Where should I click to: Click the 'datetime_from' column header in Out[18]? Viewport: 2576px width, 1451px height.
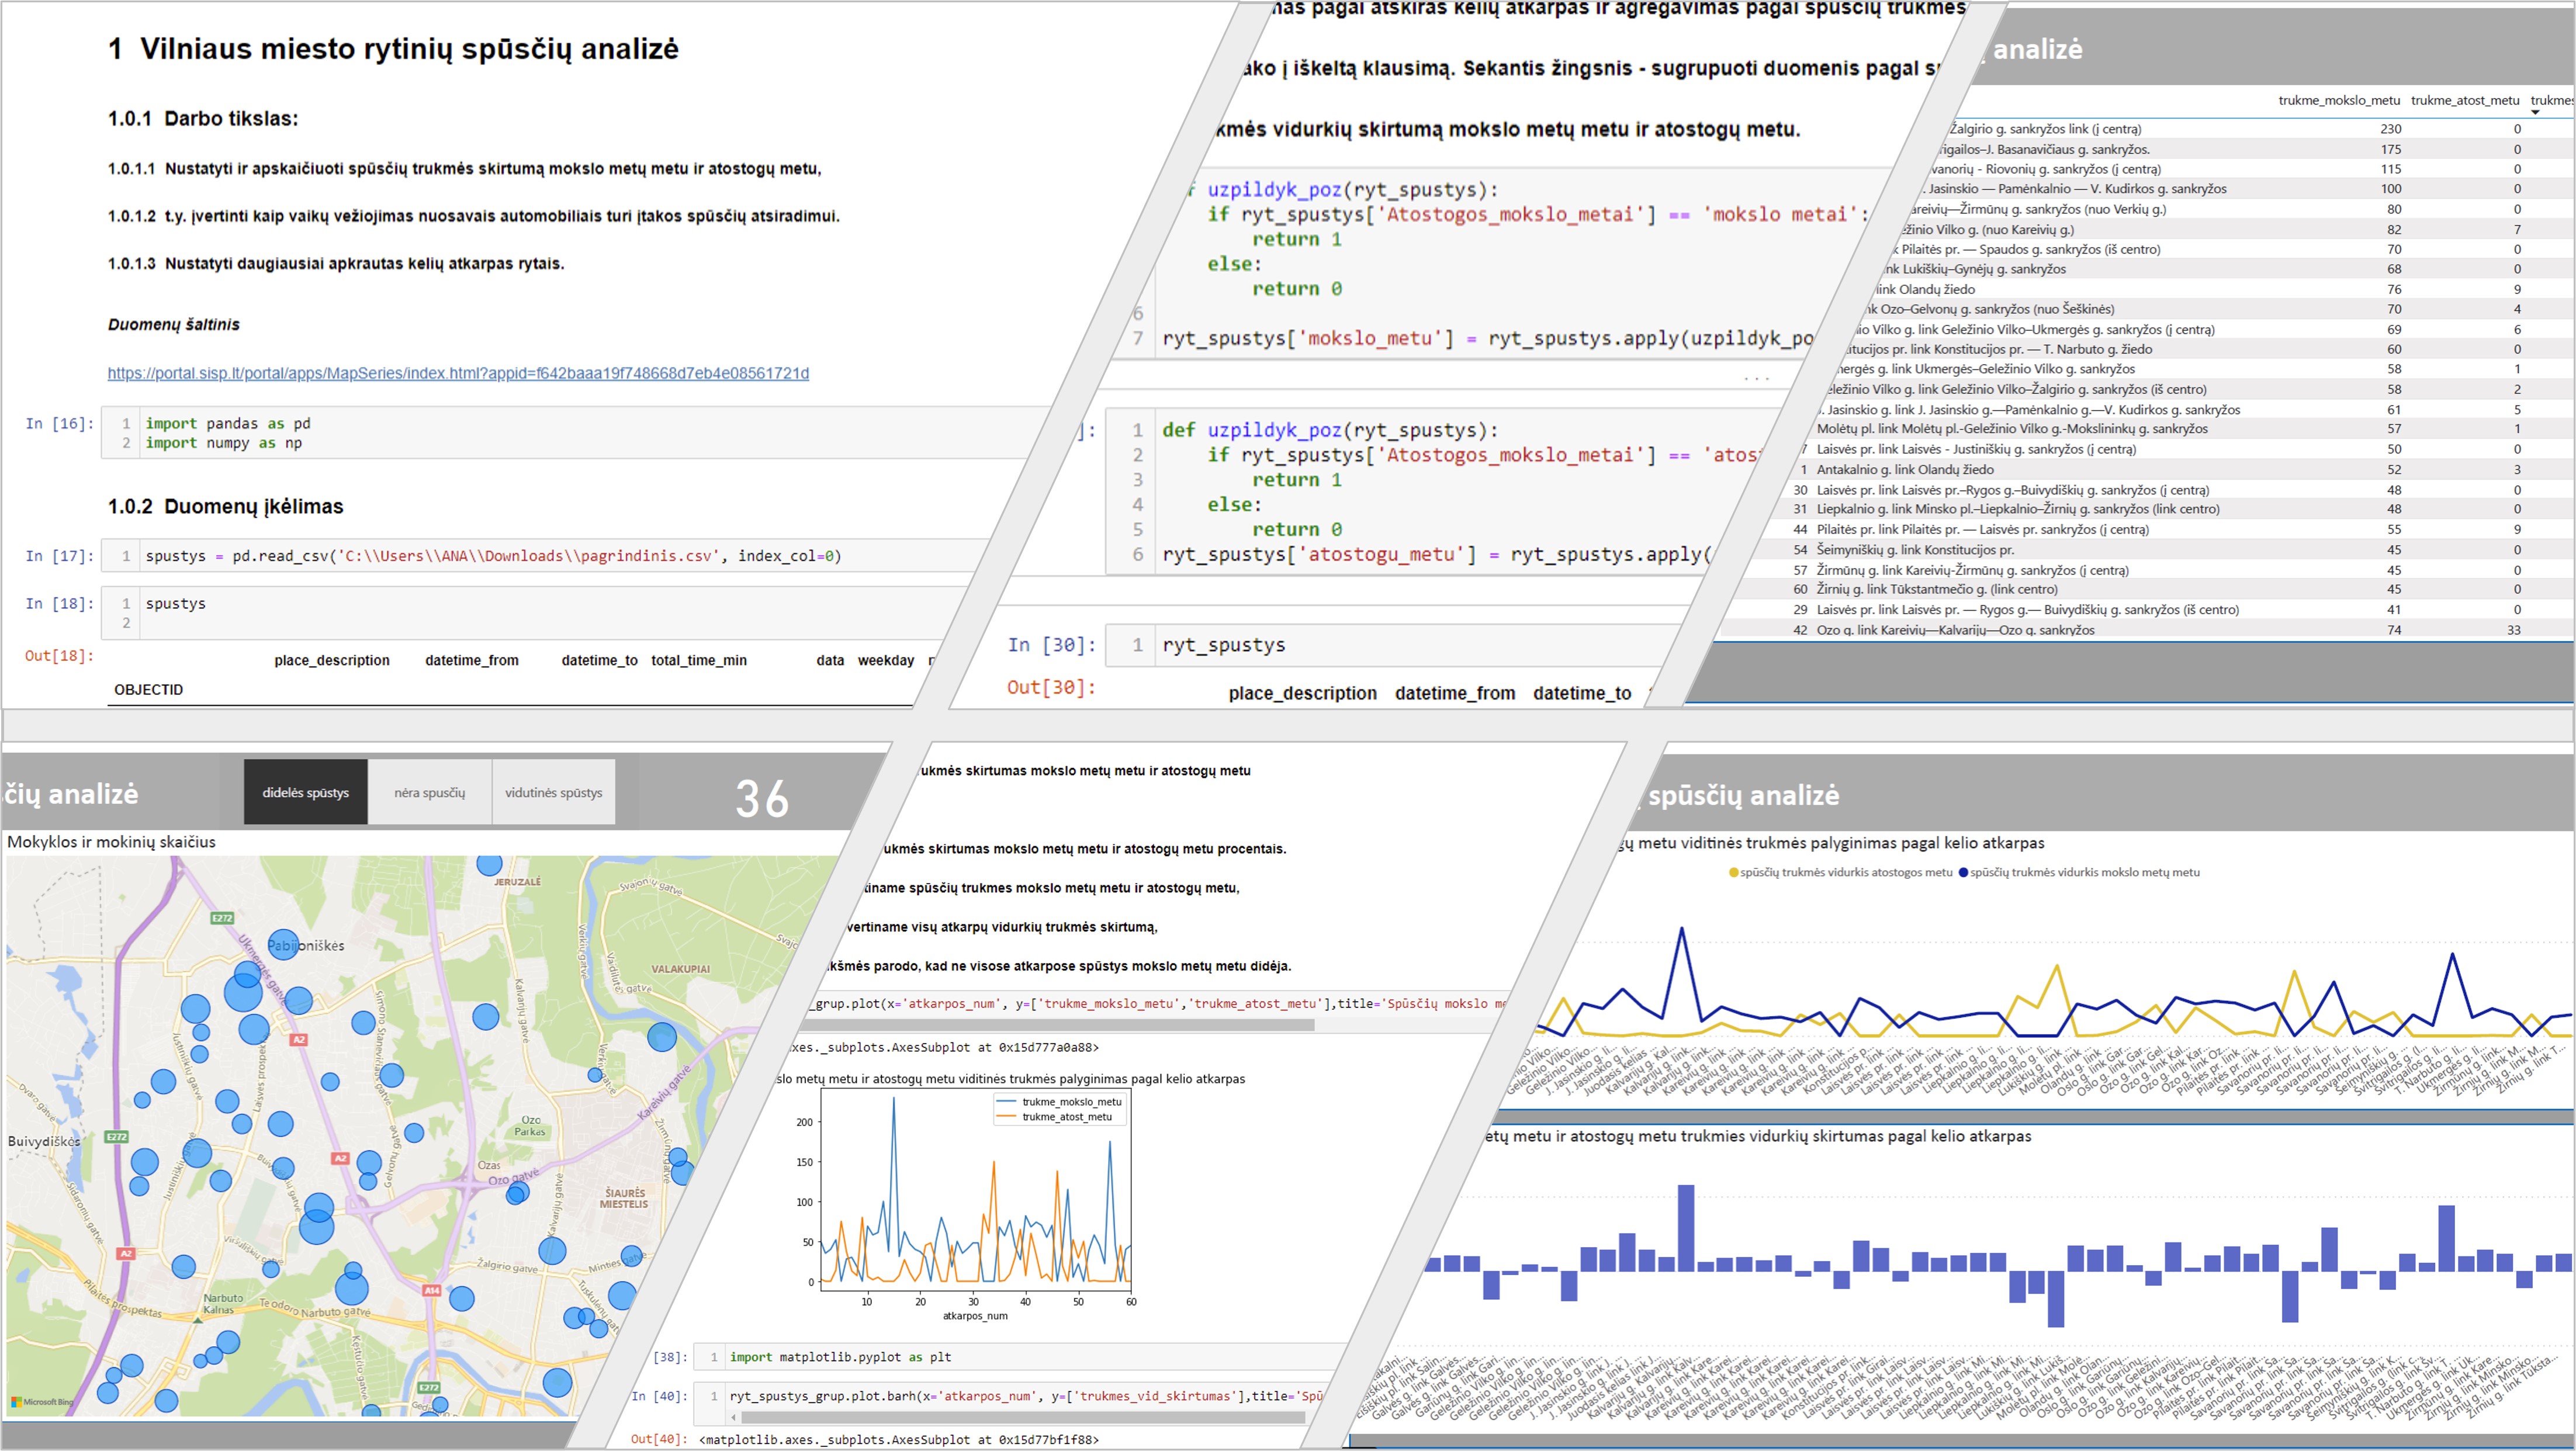pyautogui.click(x=472, y=660)
